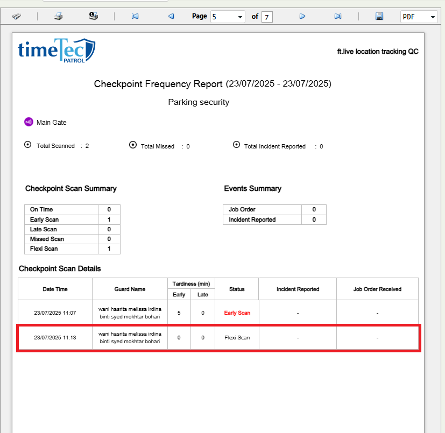Click the Early Scan summary row label
445x433 pixels.
tap(44, 219)
